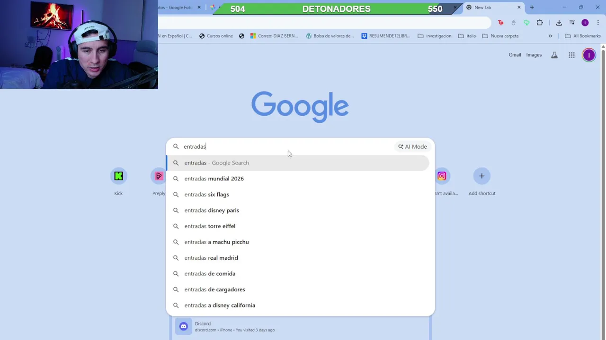Image resolution: width=606 pixels, height=340 pixels.
Task: Select suggestion entradas six flags
Action: [297, 195]
